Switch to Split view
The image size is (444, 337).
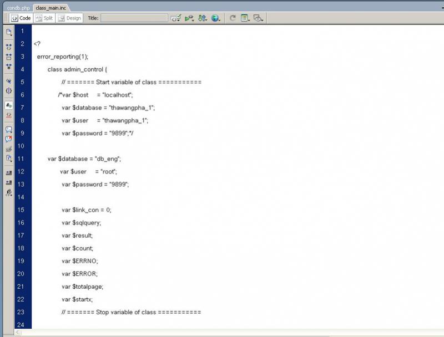coord(44,18)
